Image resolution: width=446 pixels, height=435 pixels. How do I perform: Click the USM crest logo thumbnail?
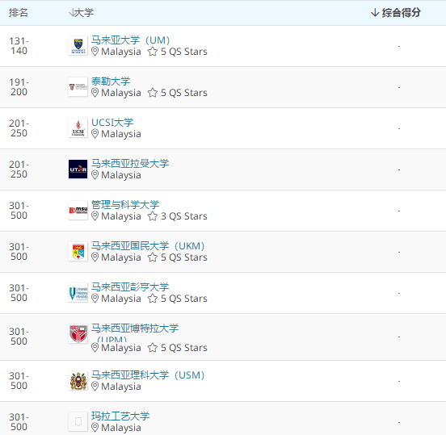tap(78, 381)
